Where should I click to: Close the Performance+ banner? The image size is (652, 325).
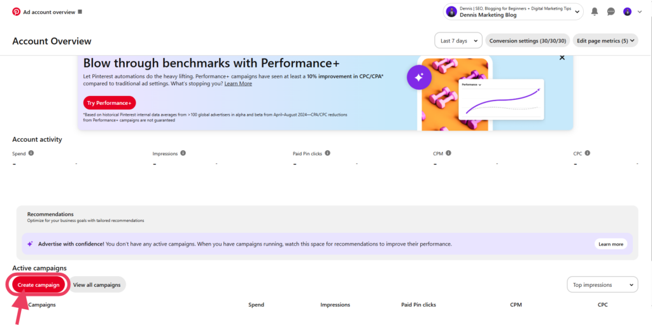coord(562,58)
